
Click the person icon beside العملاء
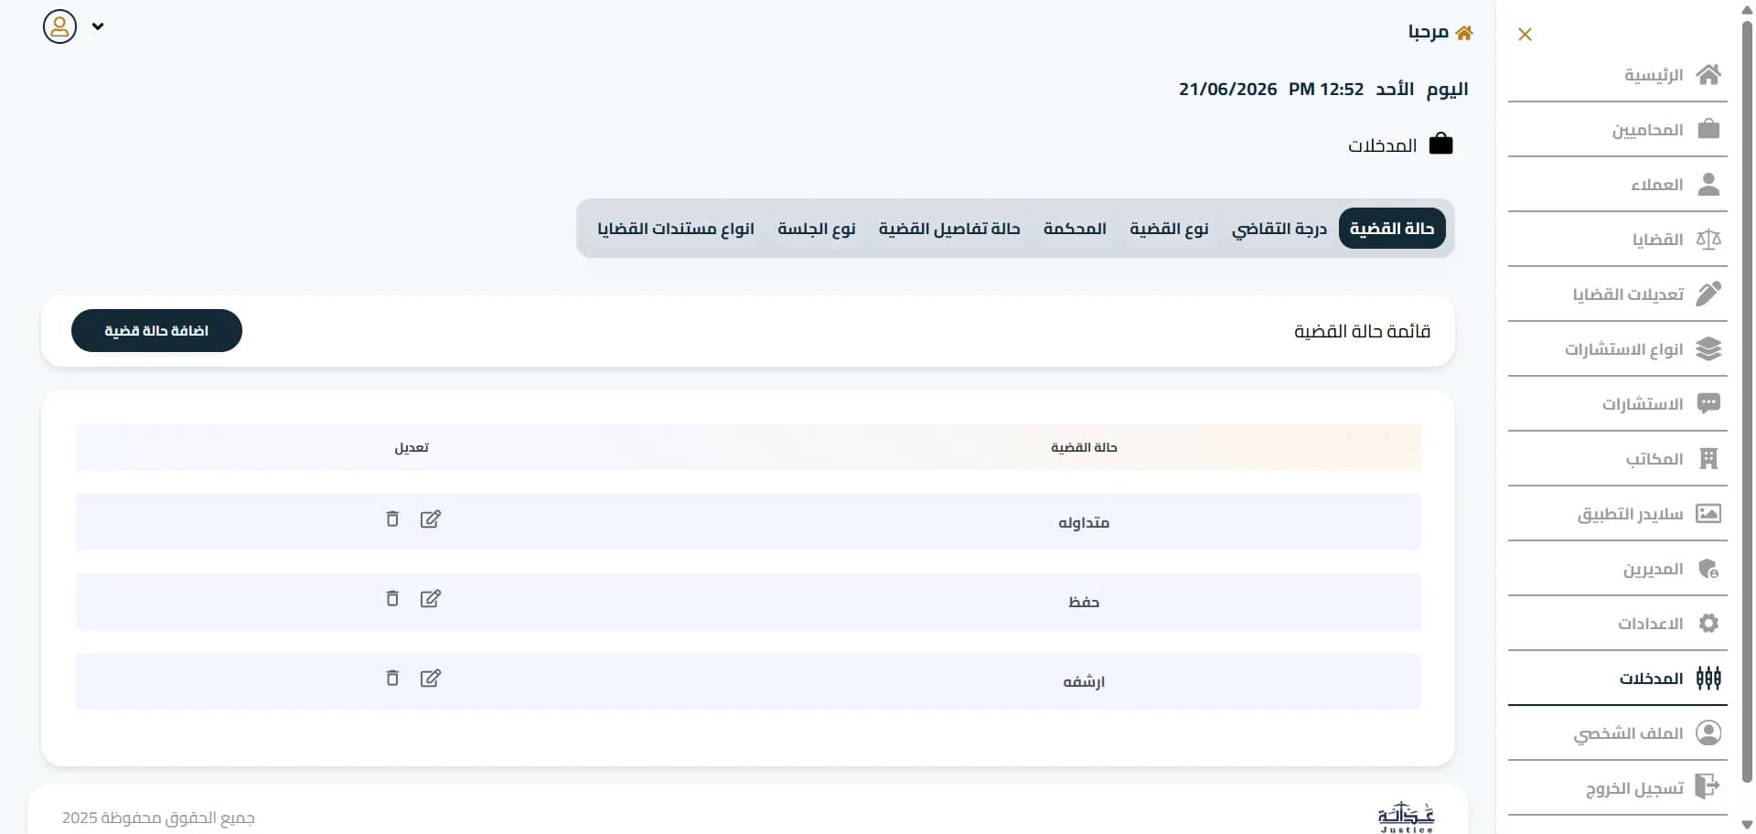pos(1708,184)
